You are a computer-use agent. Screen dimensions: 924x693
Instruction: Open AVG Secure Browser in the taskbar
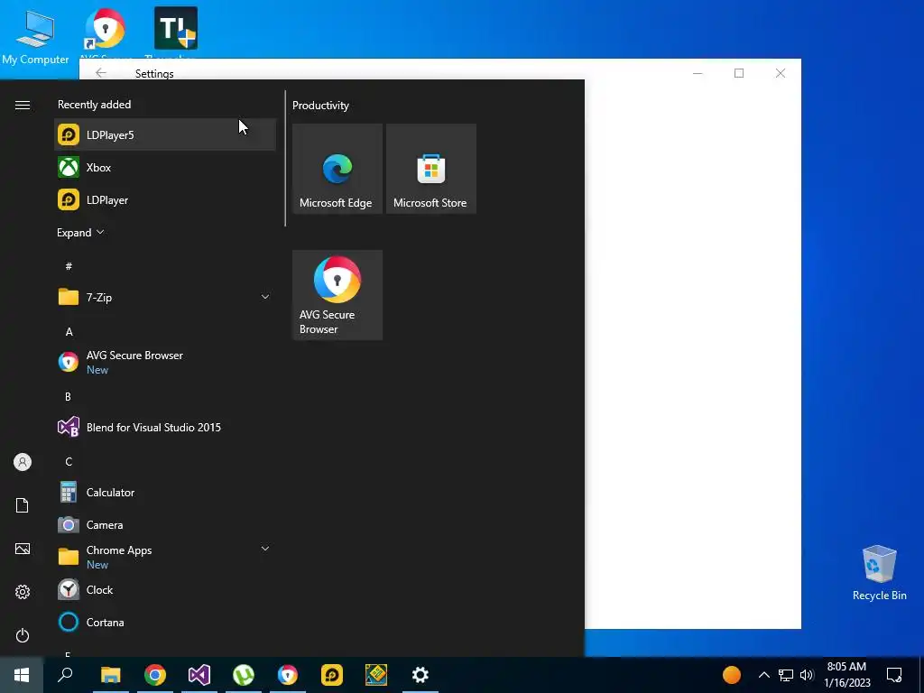pos(288,675)
